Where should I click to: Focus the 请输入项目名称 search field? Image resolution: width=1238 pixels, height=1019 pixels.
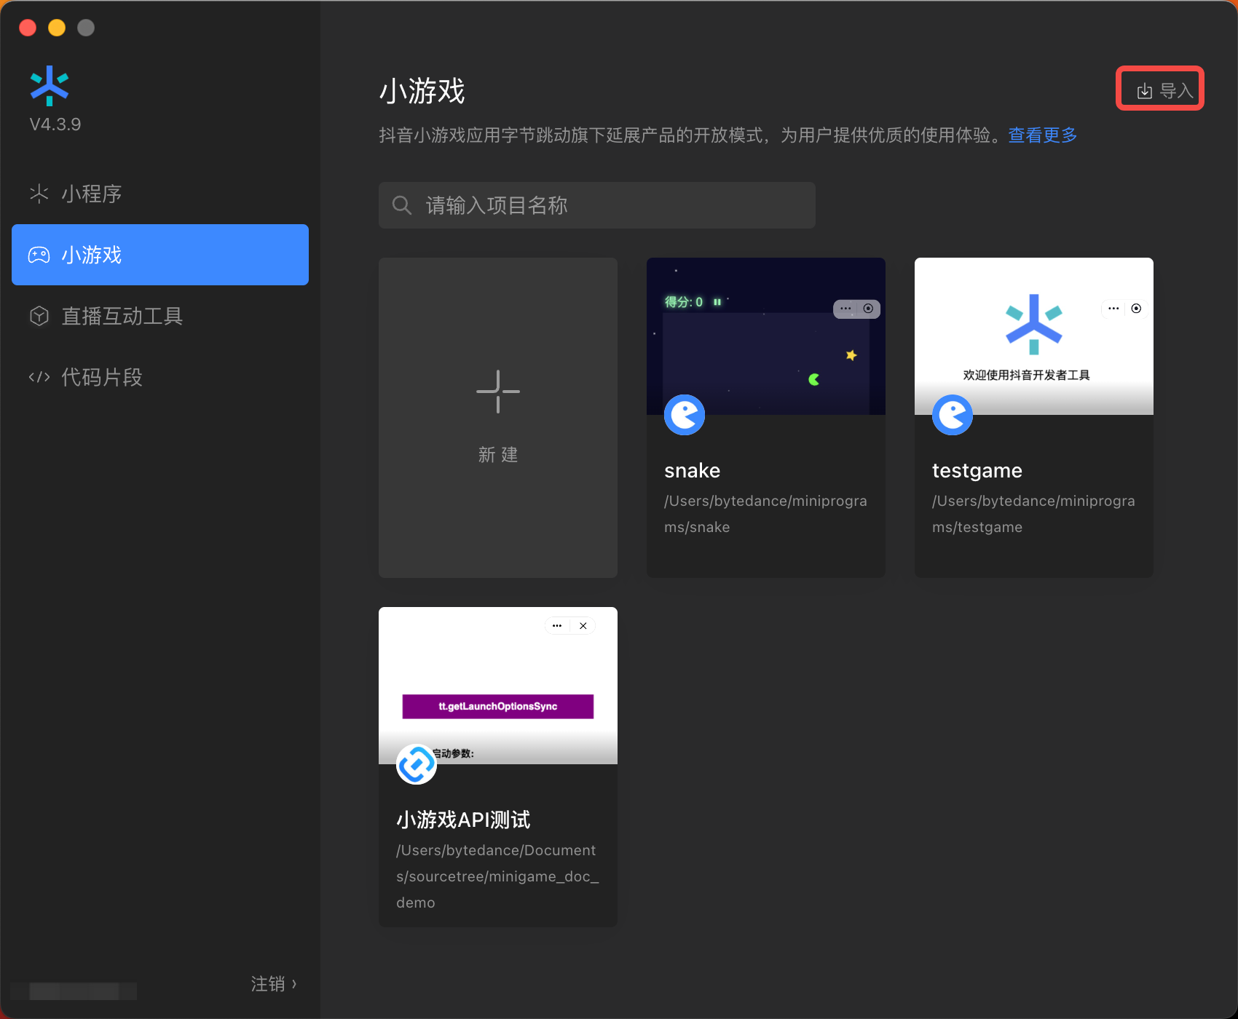597,205
